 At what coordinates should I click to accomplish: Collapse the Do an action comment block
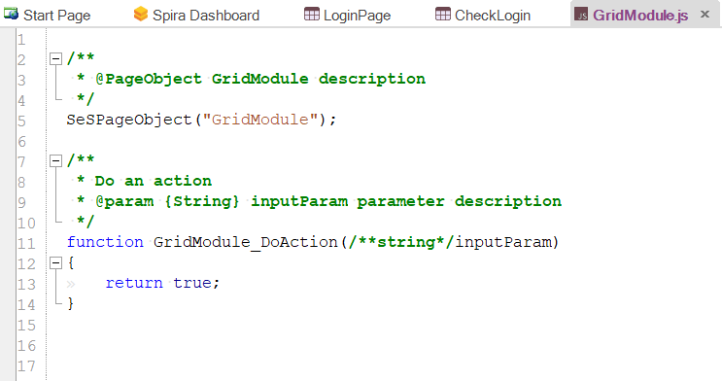click(55, 160)
